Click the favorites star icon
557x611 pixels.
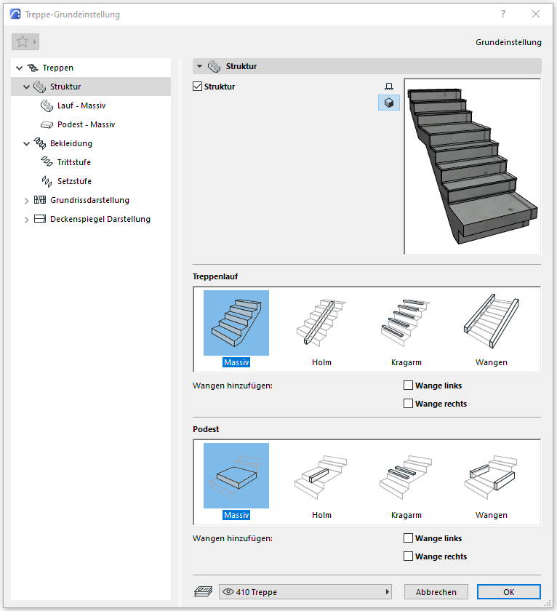23,42
